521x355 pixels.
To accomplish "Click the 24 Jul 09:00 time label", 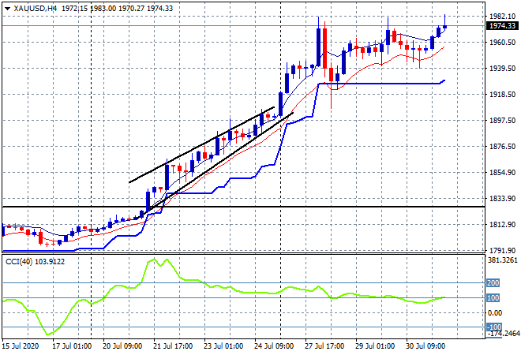I will [x=274, y=346].
